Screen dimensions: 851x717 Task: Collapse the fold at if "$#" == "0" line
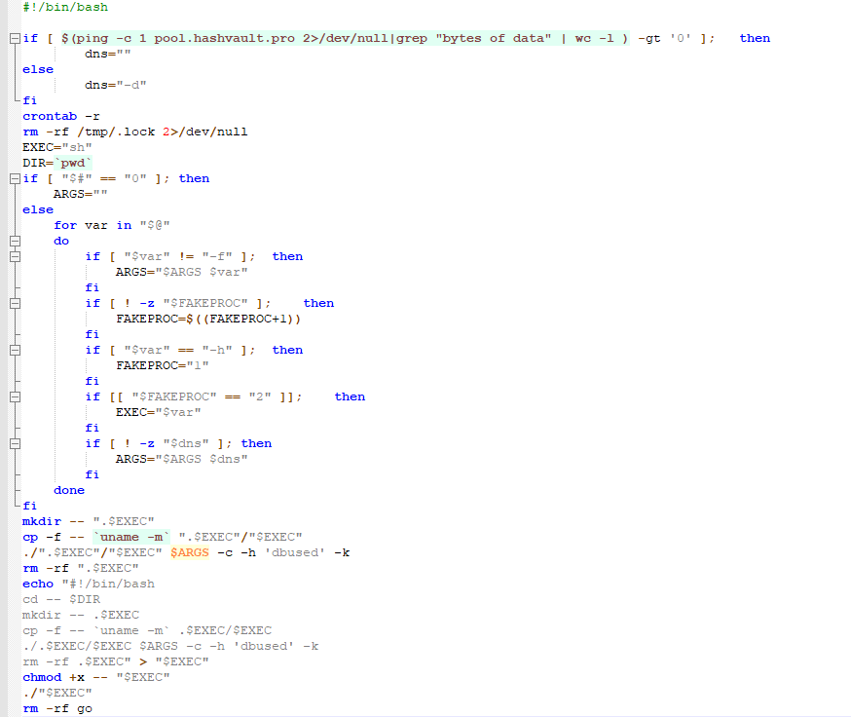point(16,178)
